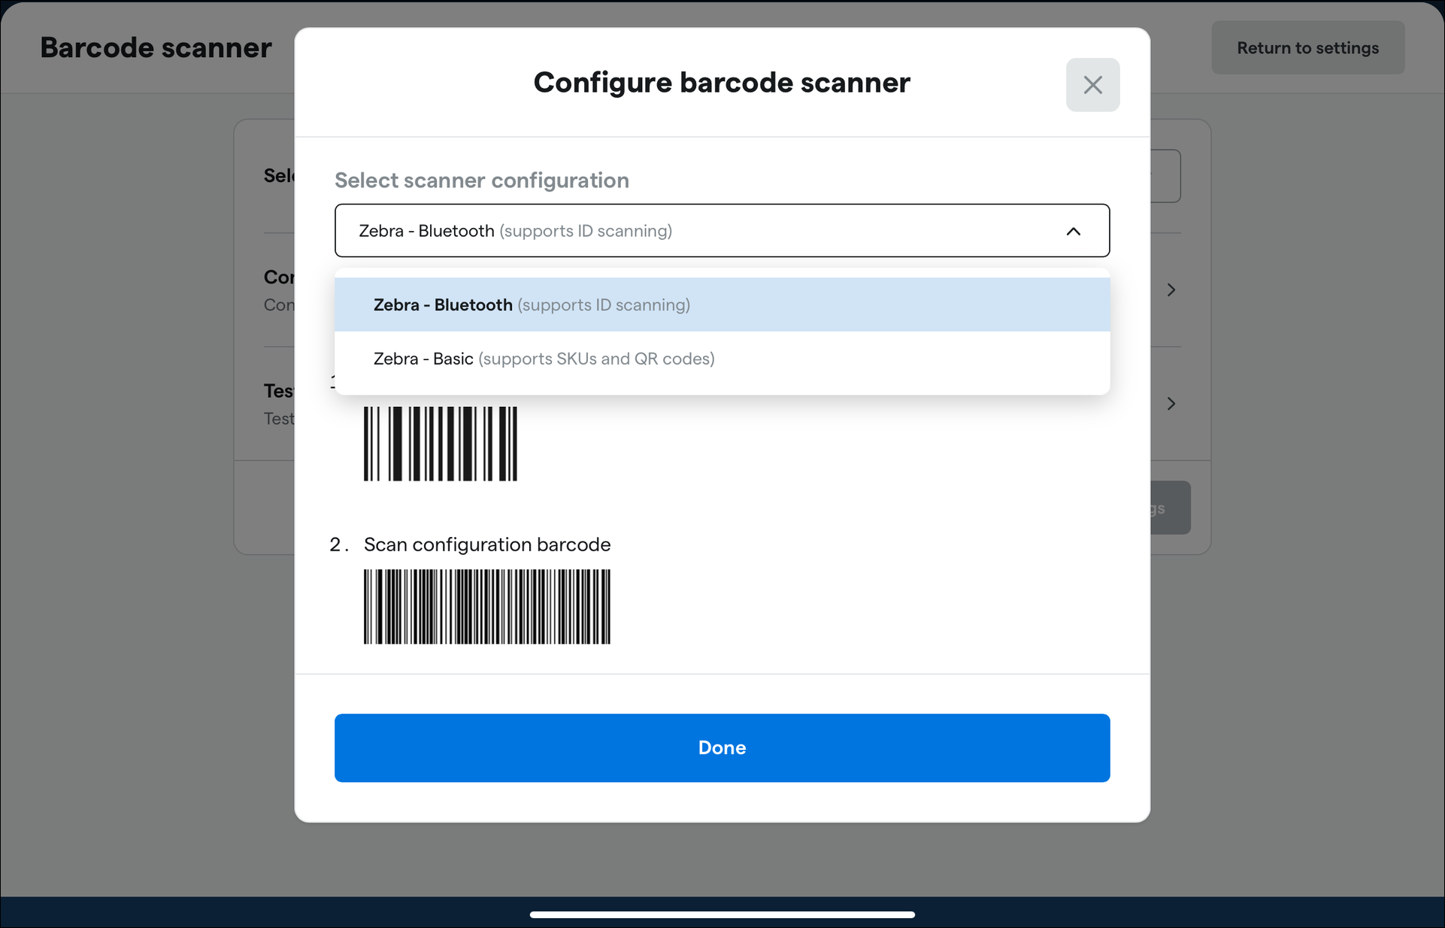Click the first setup barcode image
The height and width of the screenshot is (928, 1445).
tap(441, 443)
